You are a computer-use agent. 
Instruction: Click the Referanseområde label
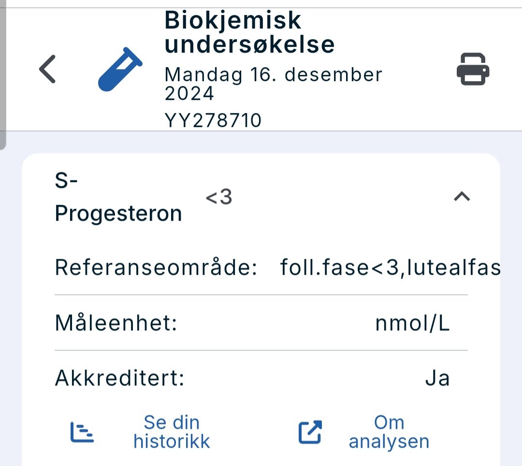[156, 267]
